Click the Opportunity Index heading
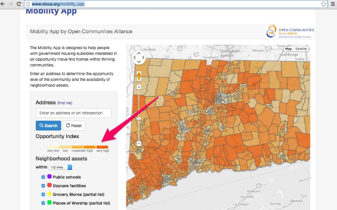 click(57, 136)
